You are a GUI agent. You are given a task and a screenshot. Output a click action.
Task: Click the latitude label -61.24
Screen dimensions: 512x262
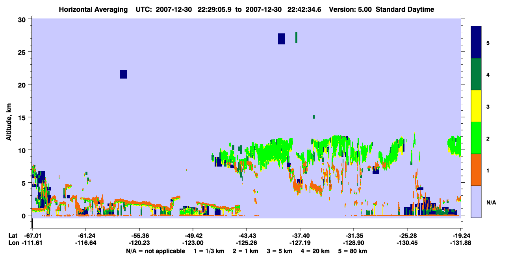tap(85, 236)
